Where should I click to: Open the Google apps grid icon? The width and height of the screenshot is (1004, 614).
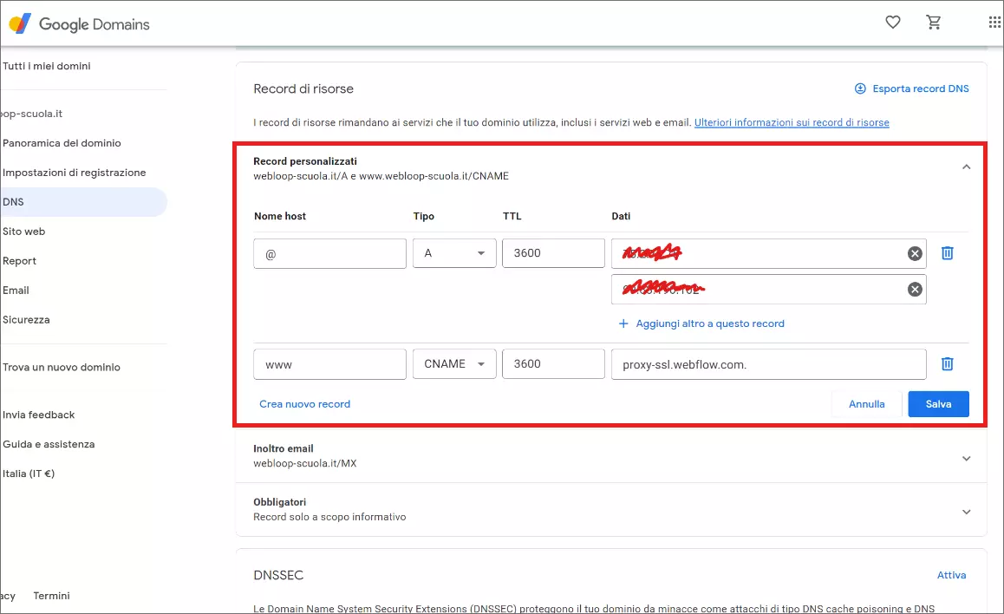(x=994, y=23)
